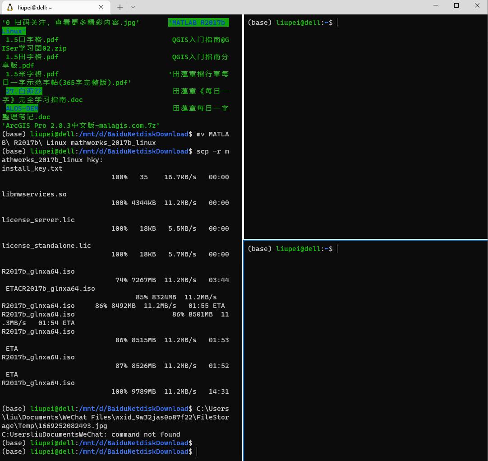The width and height of the screenshot is (488, 461).
Task: Open the new-tab profile dropdown chevron
Action: [133, 7]
